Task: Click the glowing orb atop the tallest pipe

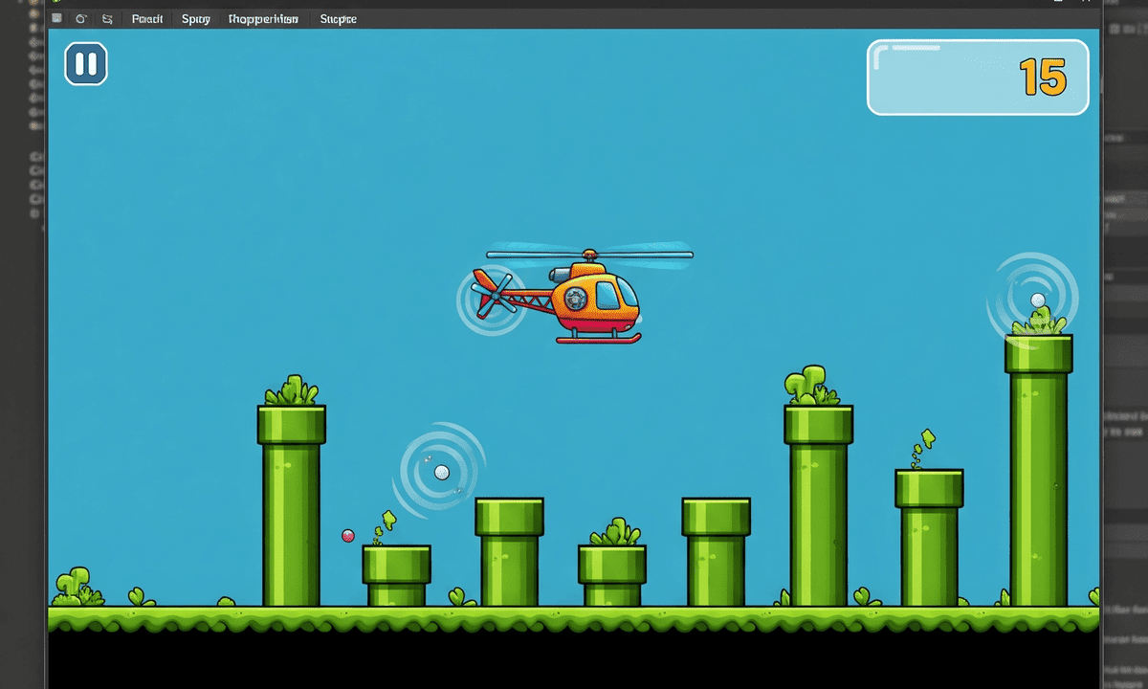Action: coord(1038,300)
